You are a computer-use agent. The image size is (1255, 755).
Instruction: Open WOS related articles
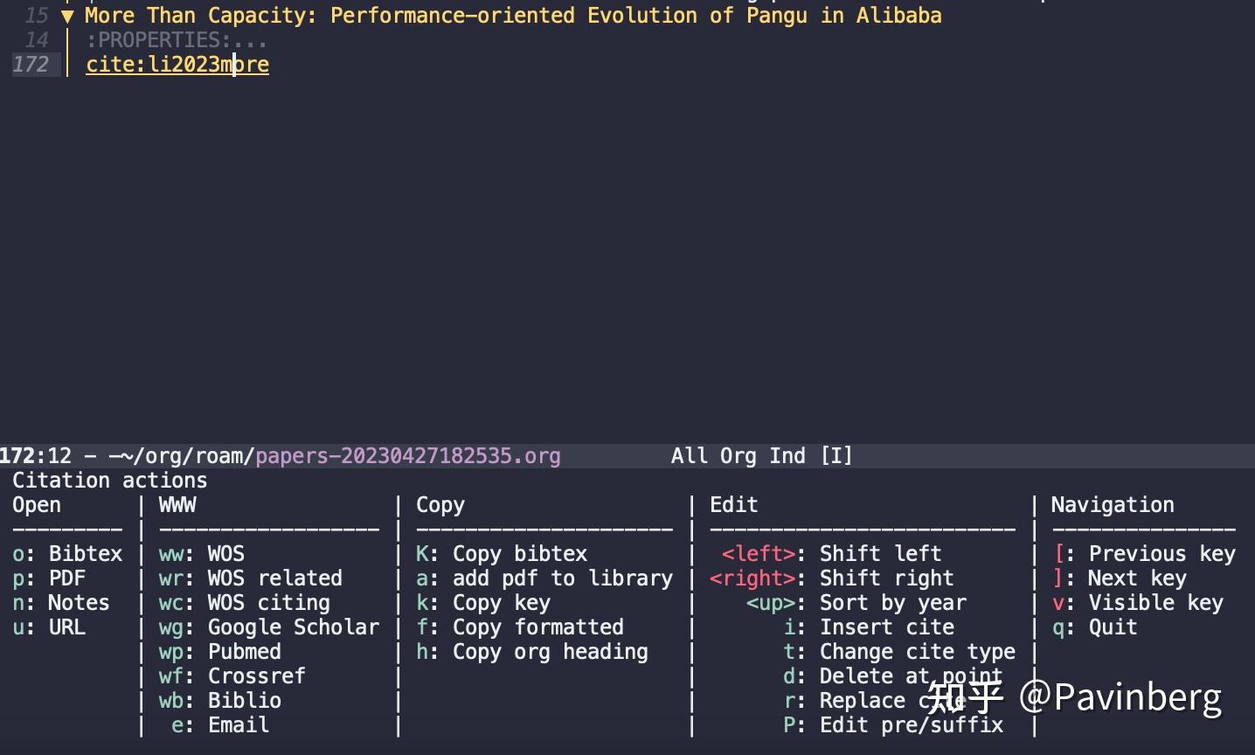pyautogui.click(x=251, y=578)
